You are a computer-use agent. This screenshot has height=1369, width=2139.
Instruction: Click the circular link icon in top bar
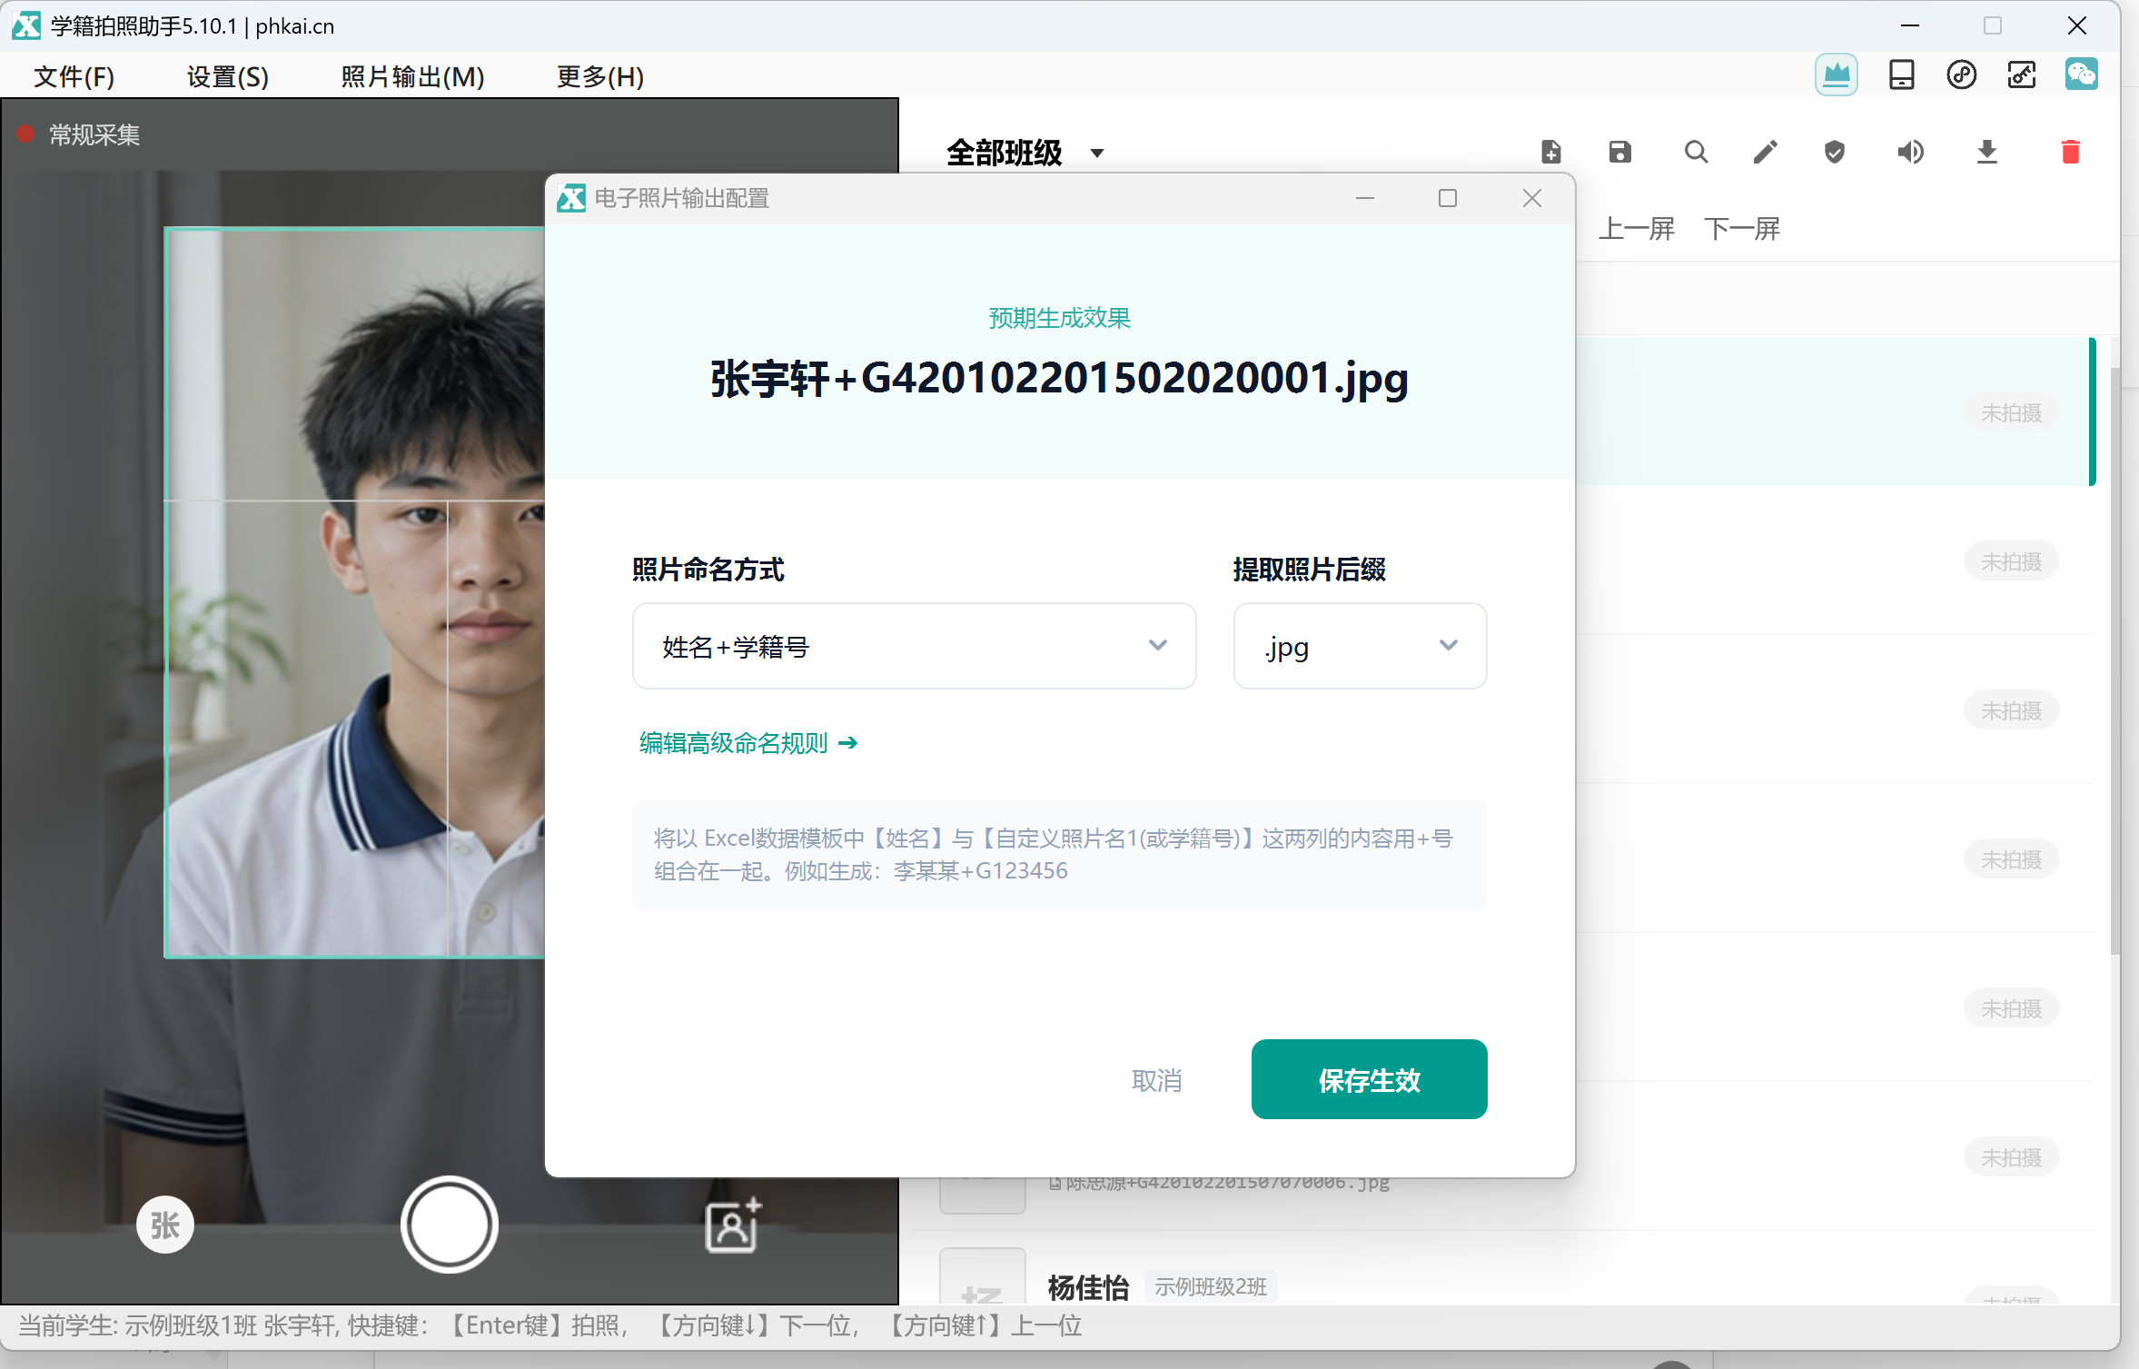(x=1961, y=74)
